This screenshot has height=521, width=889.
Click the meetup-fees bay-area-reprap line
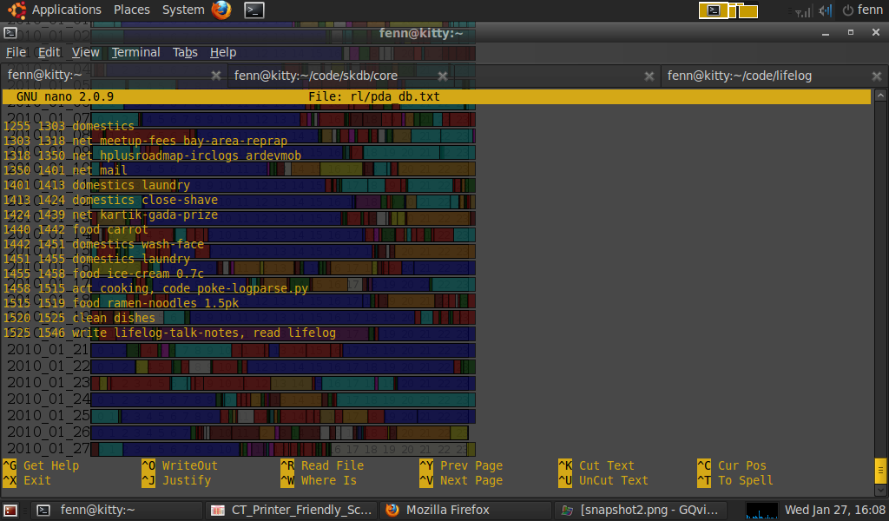click(145, 141)
